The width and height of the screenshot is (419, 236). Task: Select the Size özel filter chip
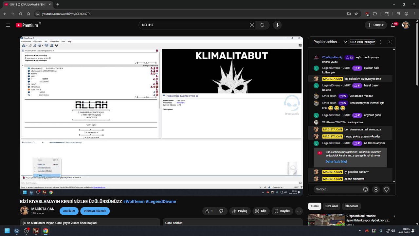tap(332, 206)
